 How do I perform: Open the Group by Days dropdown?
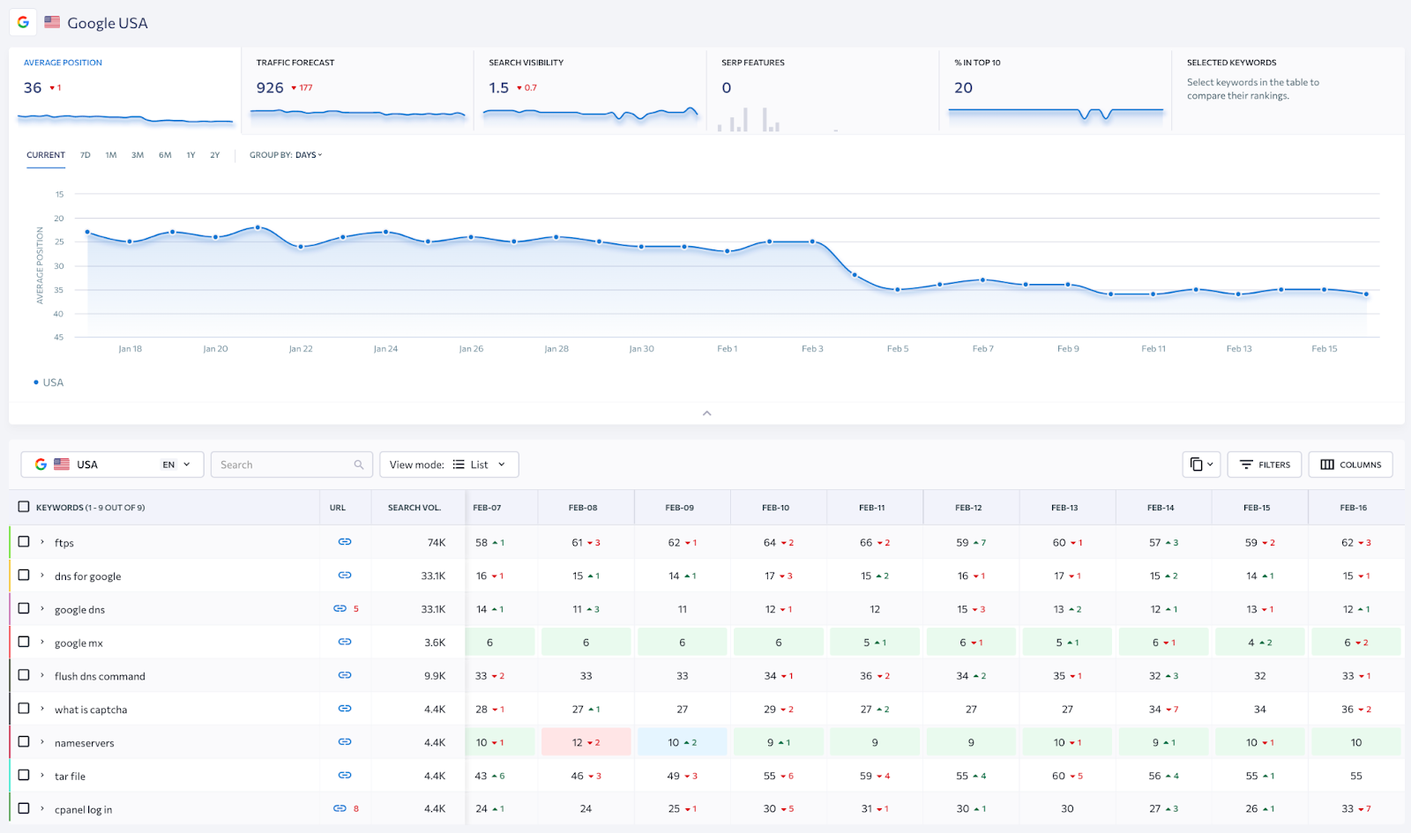tap(286, 155)
